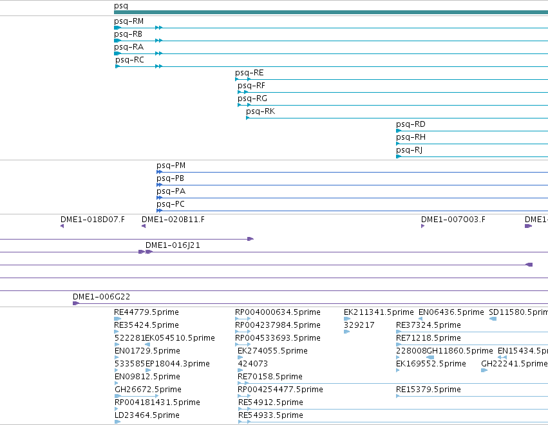This screenshot has width=548, height=425.
Task: Click the DME1-020B11.F feature label
Action: pyautogui.click(x=173, y=220)
